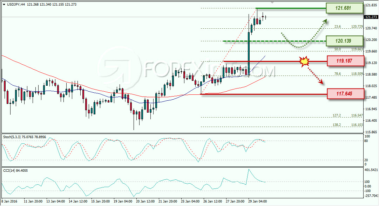Image resolution: width=379 pixels, height=206 pixels.
Task: Click the 14 Jan 12:00 time label
Action: [x=78, y=201]
